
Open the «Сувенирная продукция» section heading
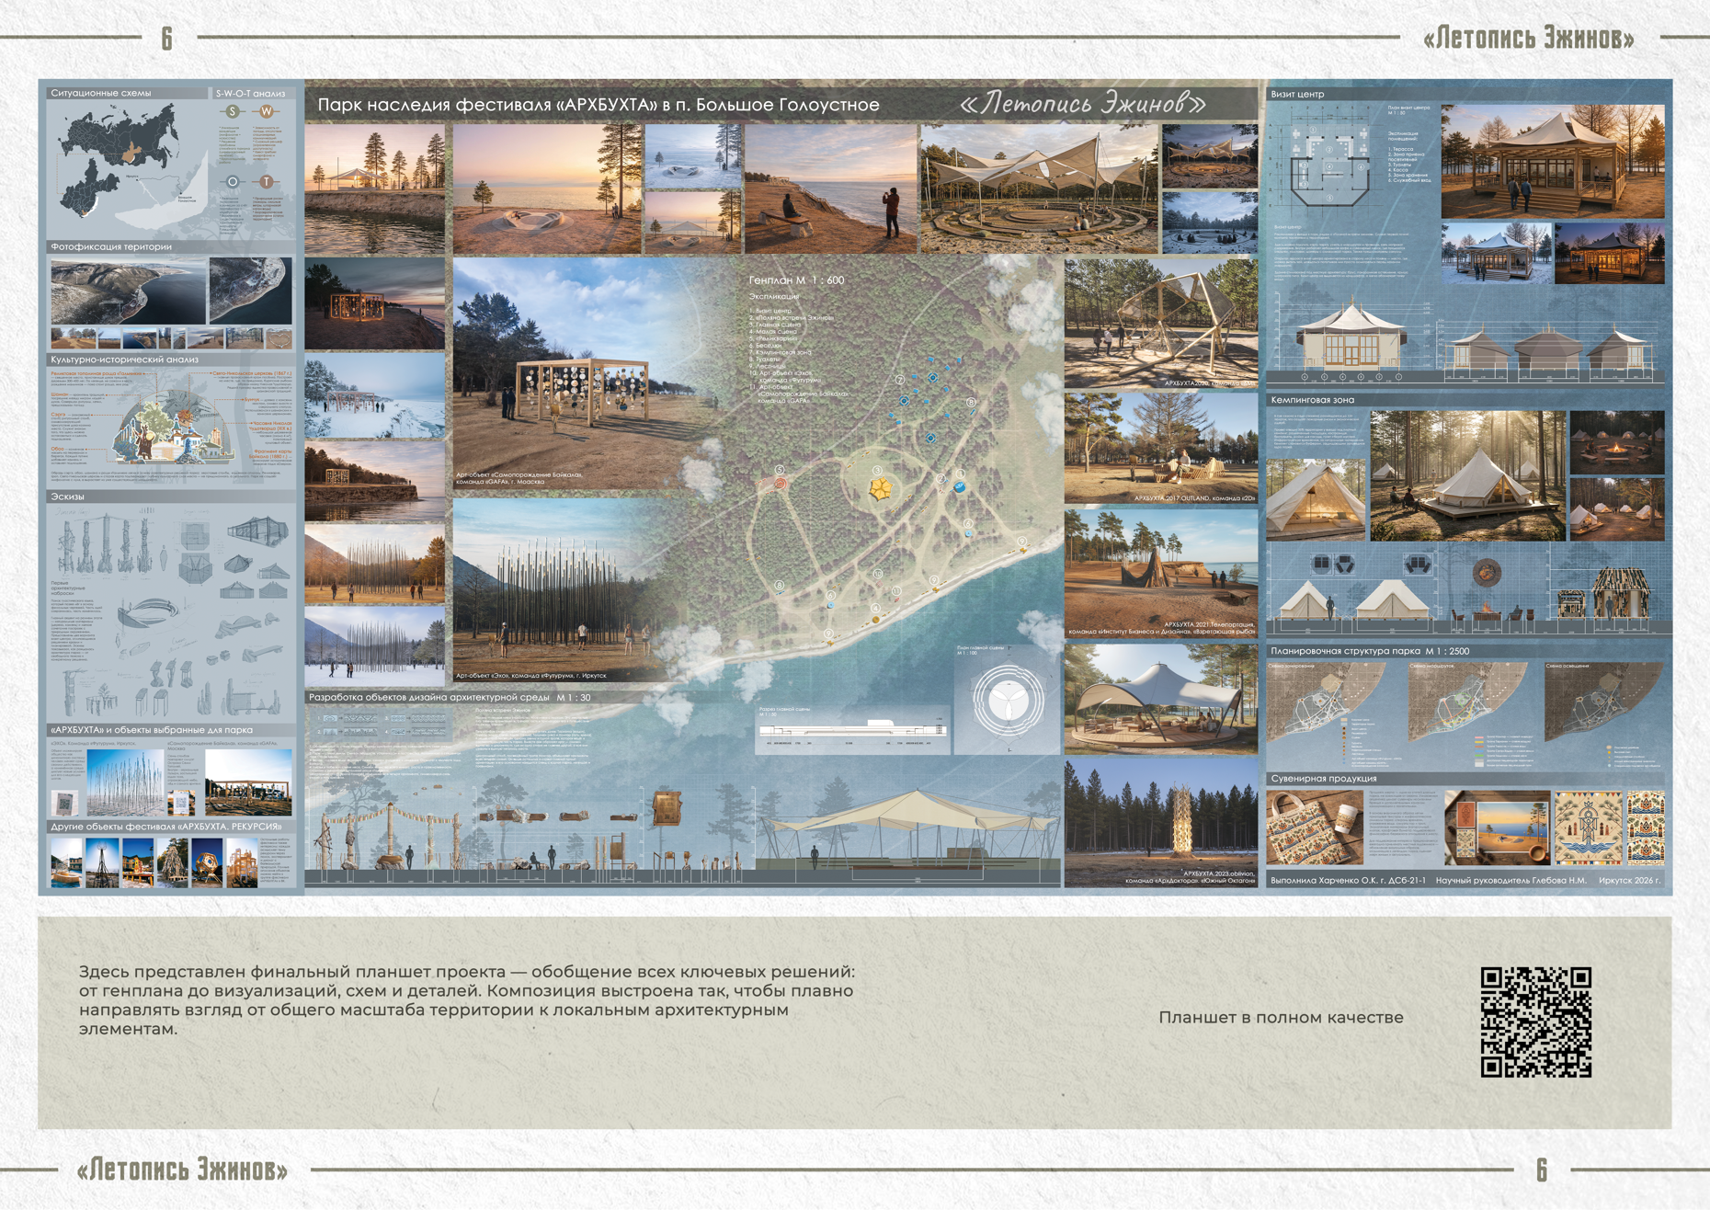[x=1323, y=779]
